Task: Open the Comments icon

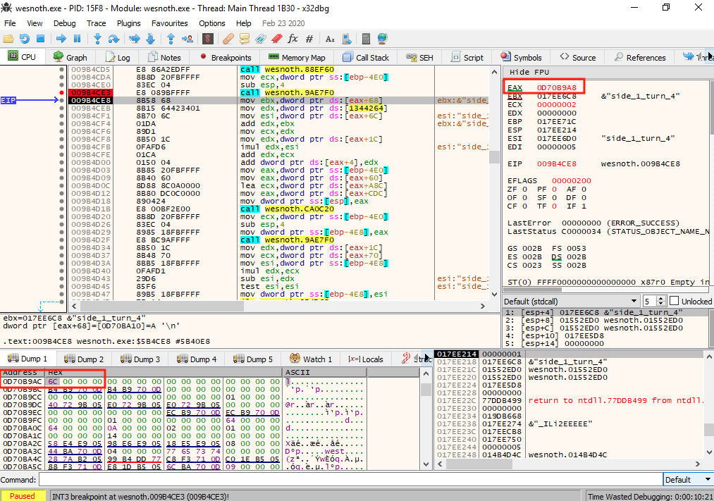Action: pyautogui.click(x=245, y=39)
